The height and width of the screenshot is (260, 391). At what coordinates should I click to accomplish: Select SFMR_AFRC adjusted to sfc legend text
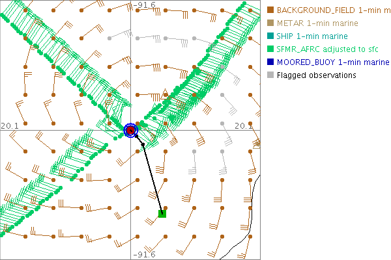pos(327,49)
